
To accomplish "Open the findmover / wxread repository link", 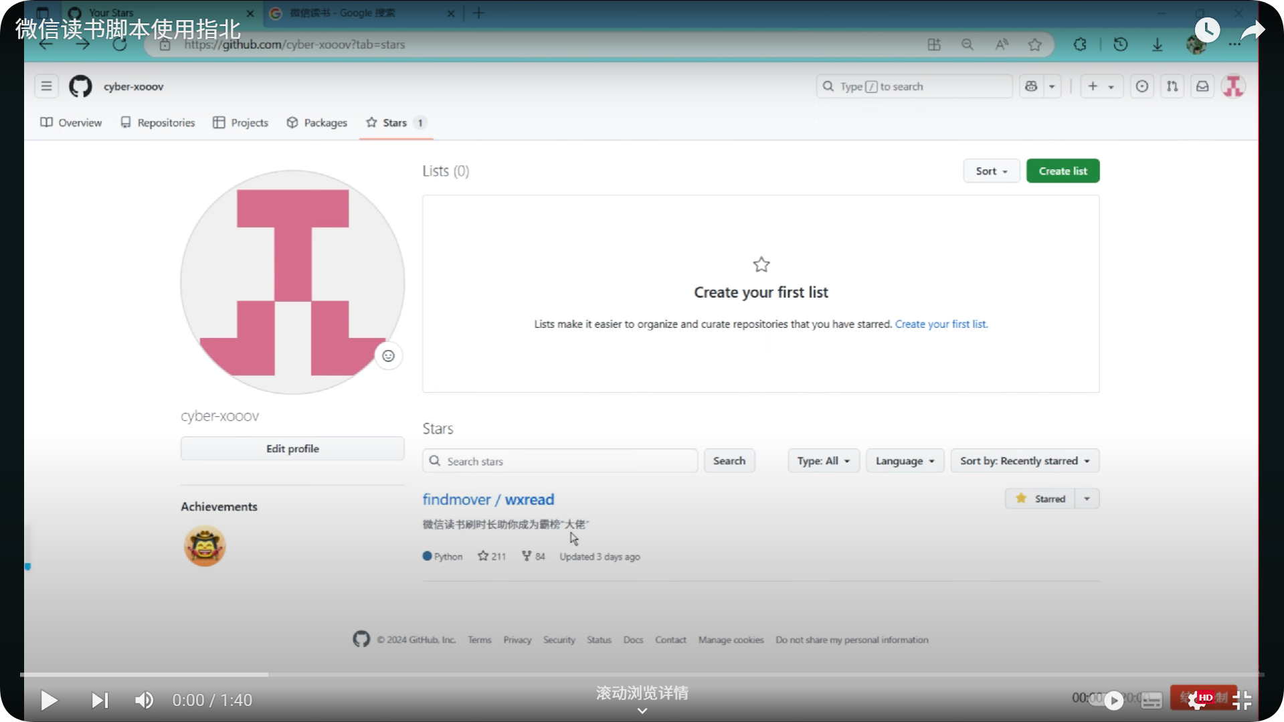I will coord(488,500).
